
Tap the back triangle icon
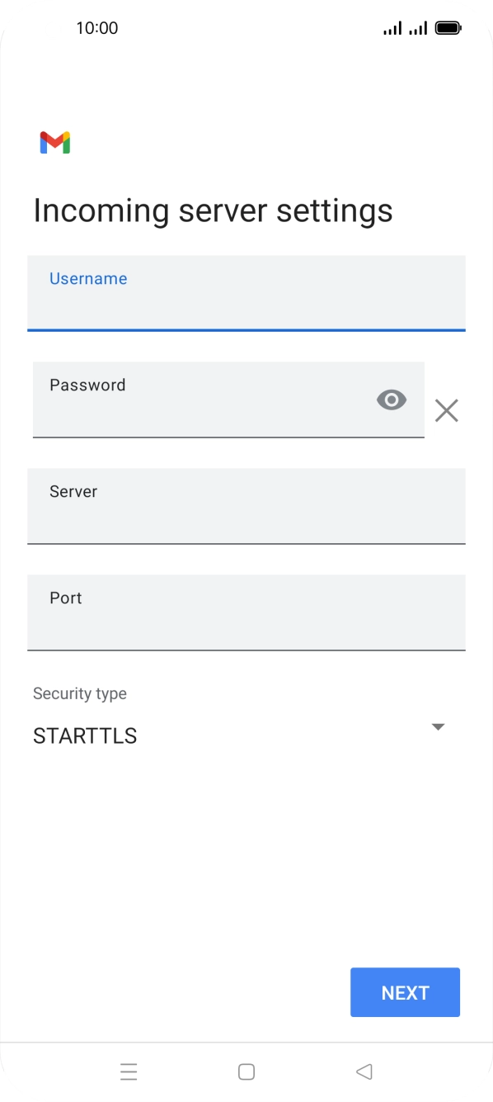[364, 1071]
